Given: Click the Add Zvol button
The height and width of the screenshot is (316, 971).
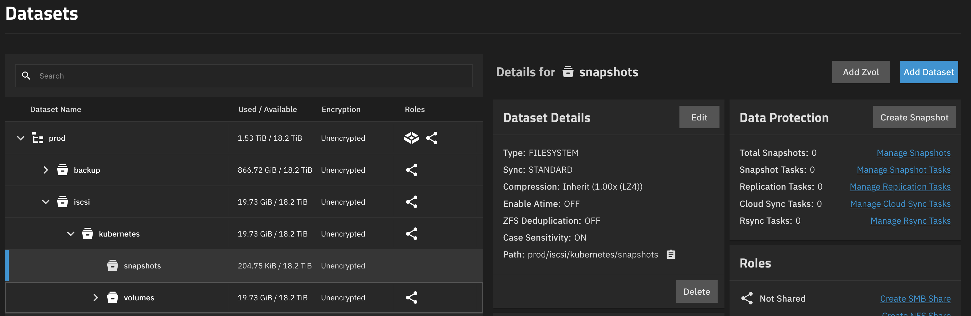Looking at the screenshot, I should [861, 72].
